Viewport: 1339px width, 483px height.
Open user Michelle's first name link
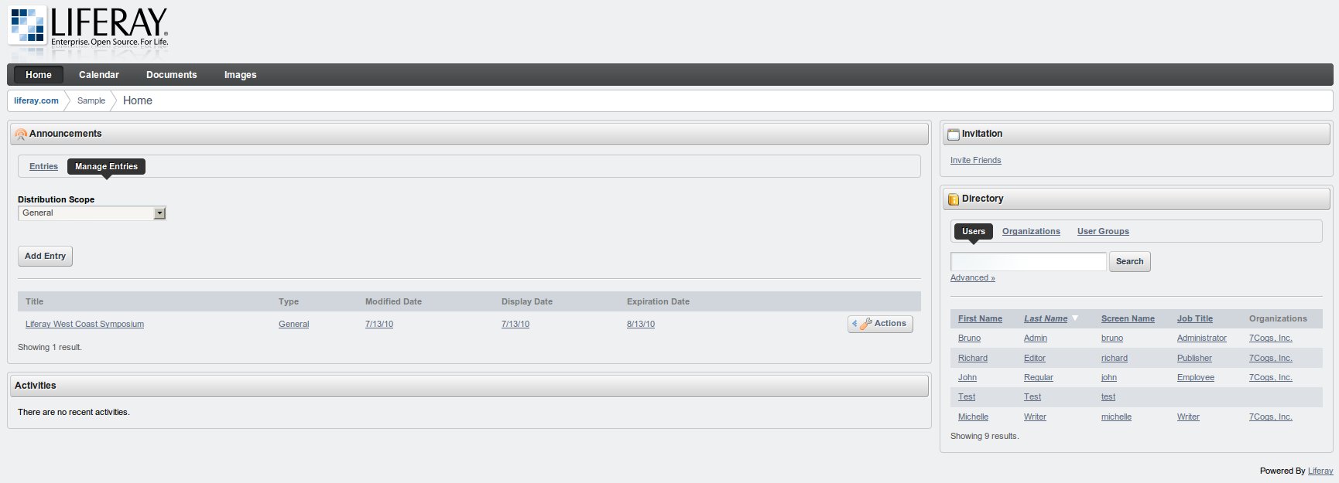pos(974,417)
